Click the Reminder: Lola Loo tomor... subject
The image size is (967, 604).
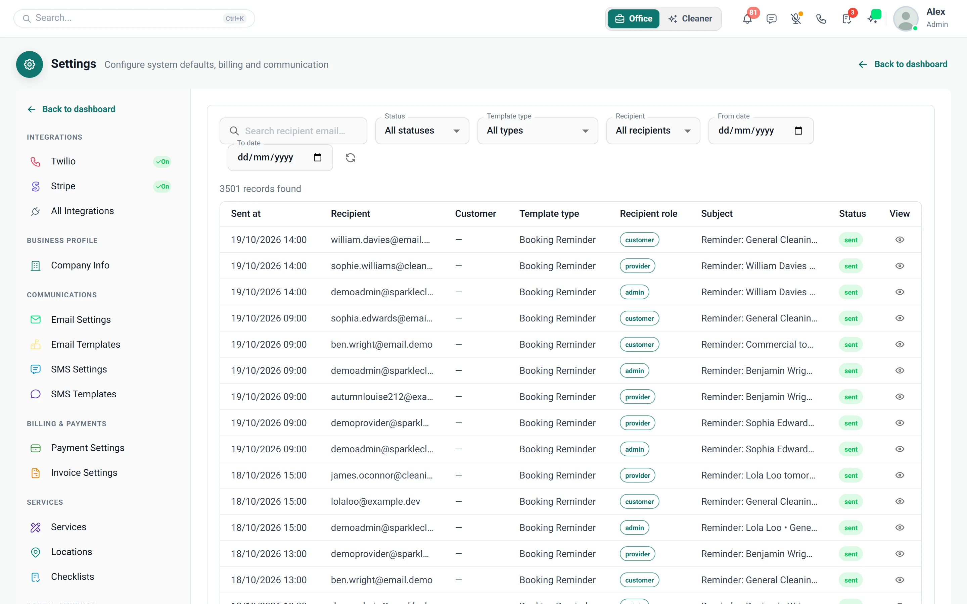758,475
